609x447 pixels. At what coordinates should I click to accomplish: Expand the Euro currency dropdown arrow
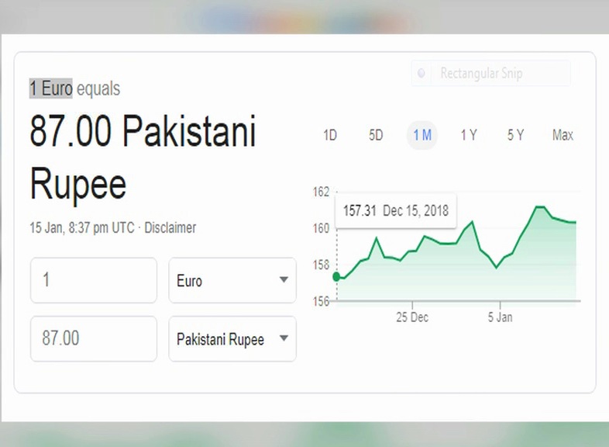point(284,279)
